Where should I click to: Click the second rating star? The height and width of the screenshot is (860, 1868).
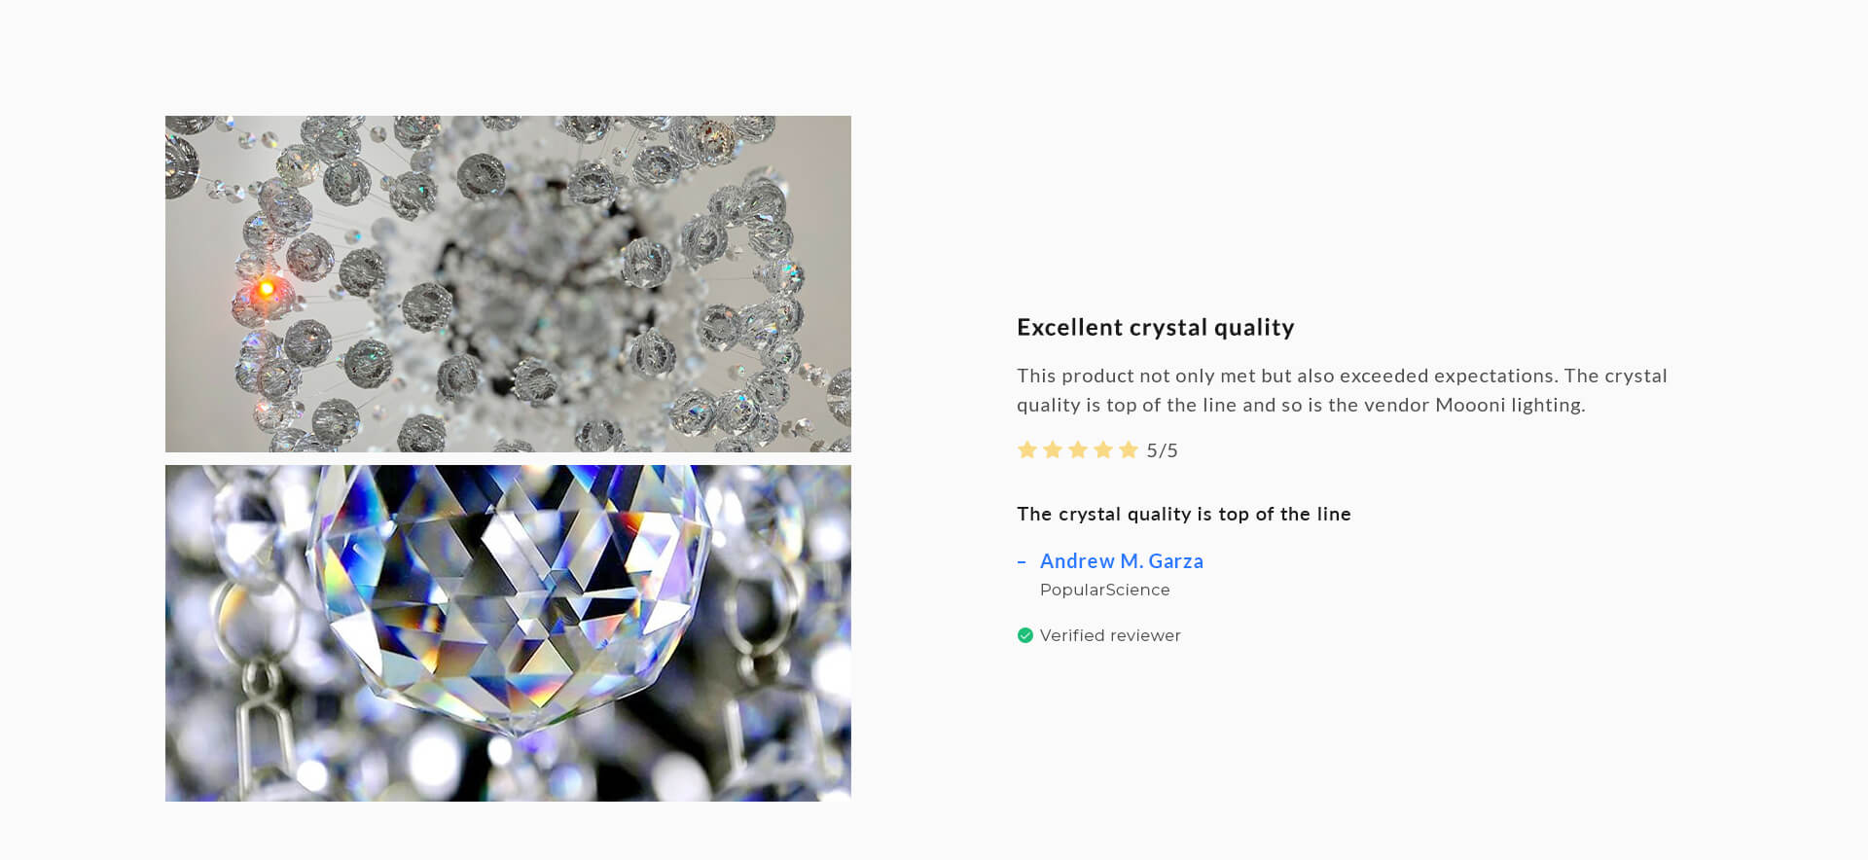pos(1052,449)
